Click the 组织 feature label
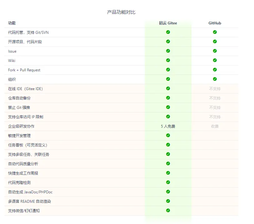 (x=12, y=79)
